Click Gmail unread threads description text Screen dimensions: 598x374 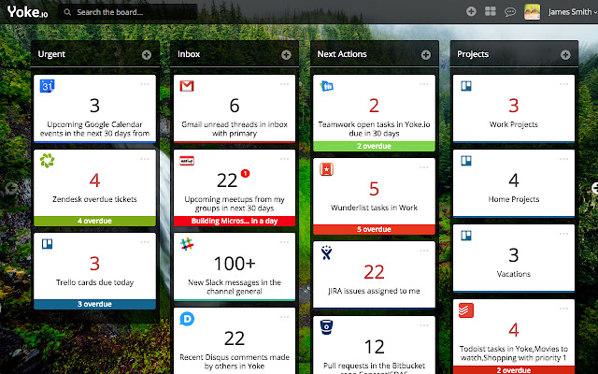click(x=235, y=129)
